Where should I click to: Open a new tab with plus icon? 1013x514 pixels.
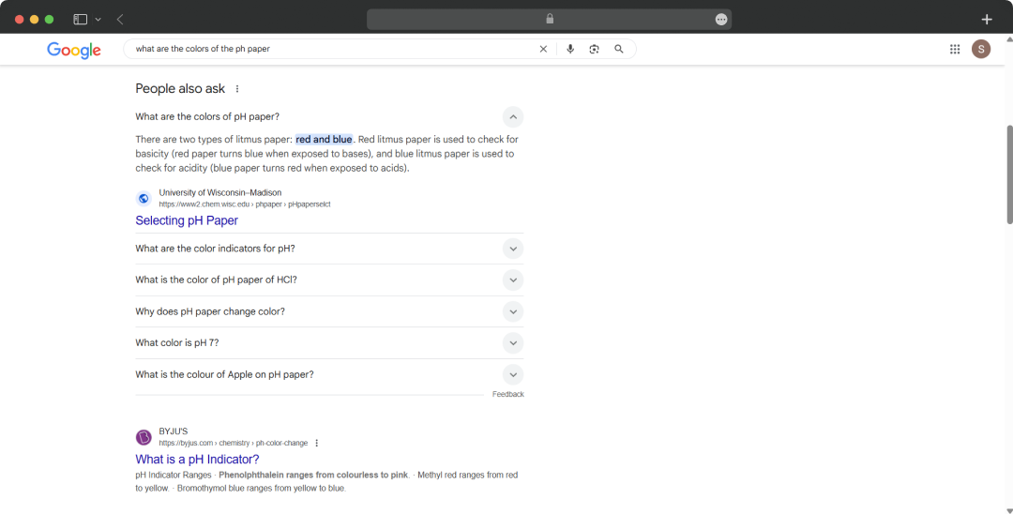coord(987,20)
